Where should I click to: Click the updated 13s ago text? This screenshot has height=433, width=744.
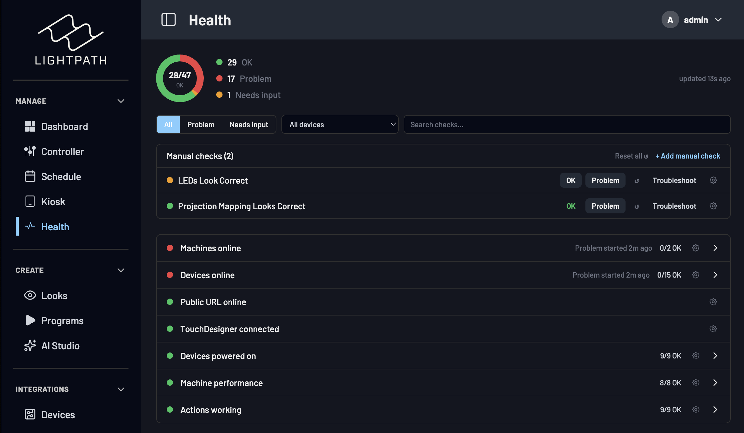(x=705, y=79)
